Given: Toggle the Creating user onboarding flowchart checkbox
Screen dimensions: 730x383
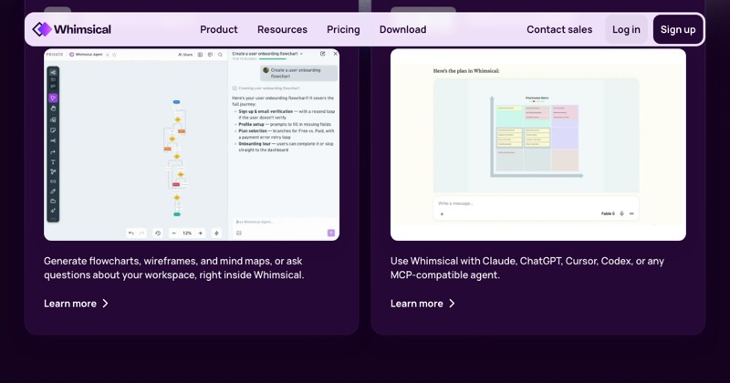Looking at the screenshot, I should click(x=235, y=88).
